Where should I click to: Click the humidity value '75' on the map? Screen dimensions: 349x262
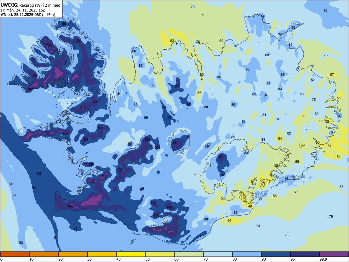tap(341, 187)
